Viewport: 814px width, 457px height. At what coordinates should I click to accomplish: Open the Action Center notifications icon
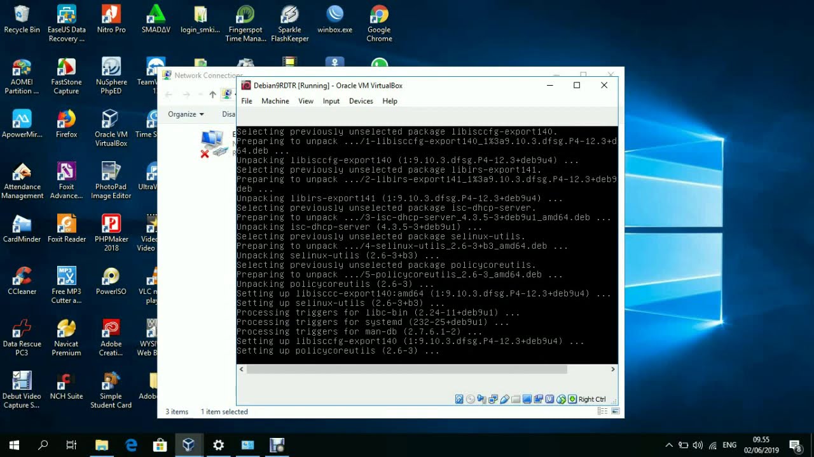(795, 445)
